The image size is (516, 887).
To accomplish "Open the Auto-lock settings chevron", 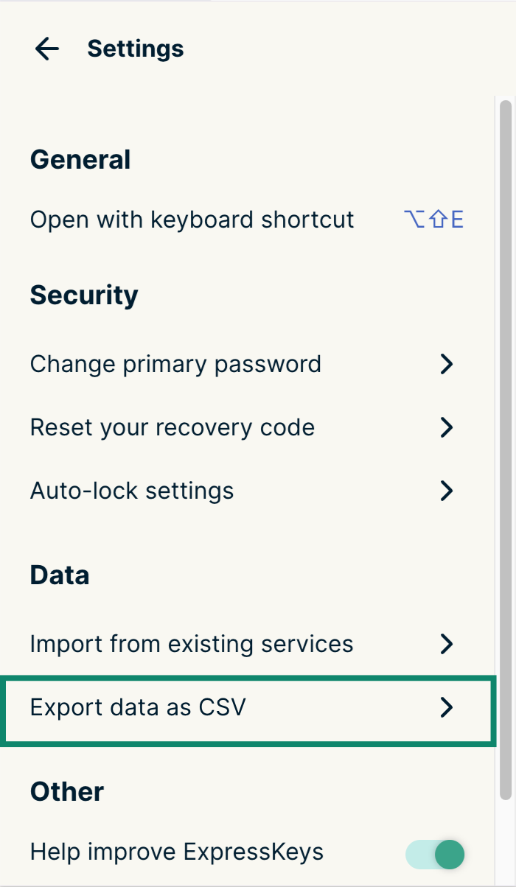I will [445, 491].
